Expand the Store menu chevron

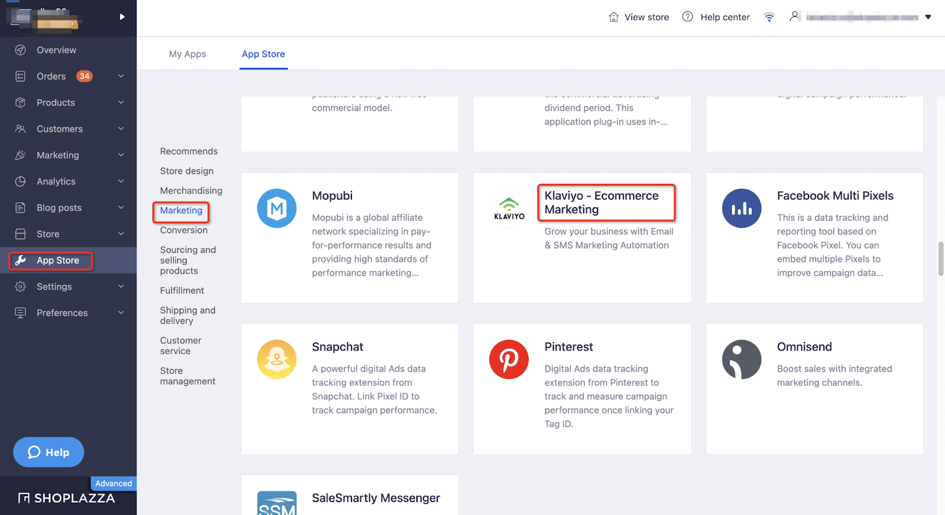click(x=121, y=234)
